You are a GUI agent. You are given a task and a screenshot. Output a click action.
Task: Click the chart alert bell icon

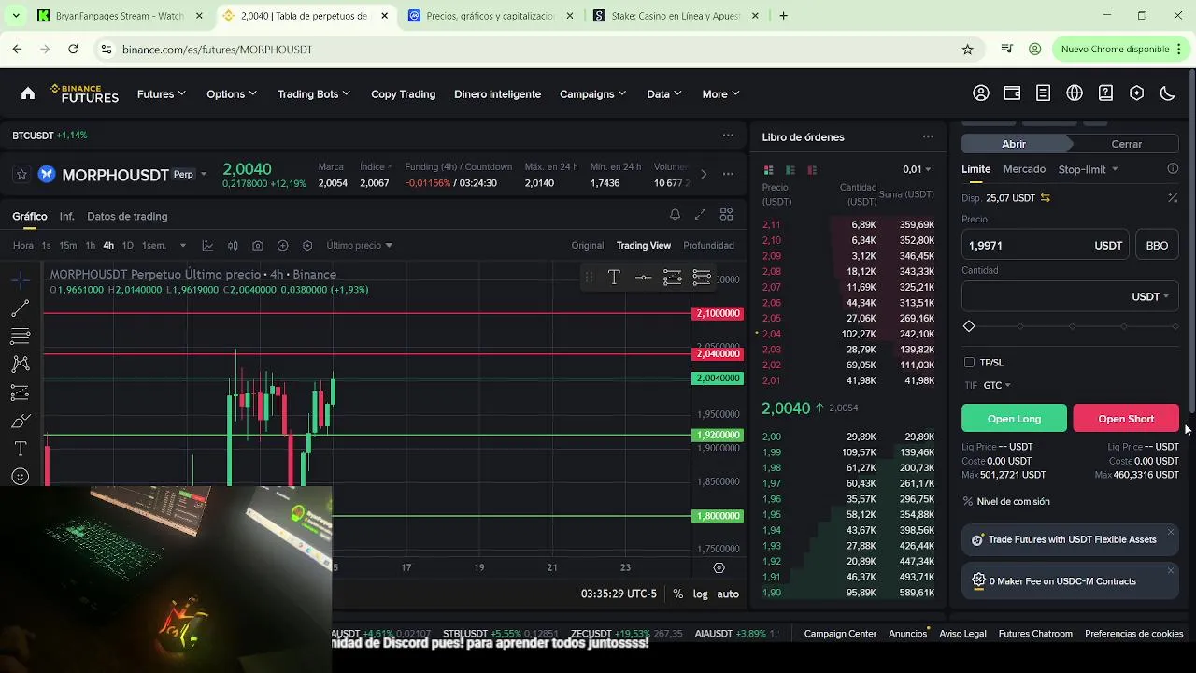675,215
